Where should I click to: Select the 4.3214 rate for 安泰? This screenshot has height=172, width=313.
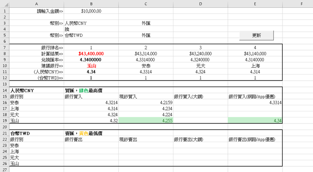pyautogui.click(x=91, y=103)
